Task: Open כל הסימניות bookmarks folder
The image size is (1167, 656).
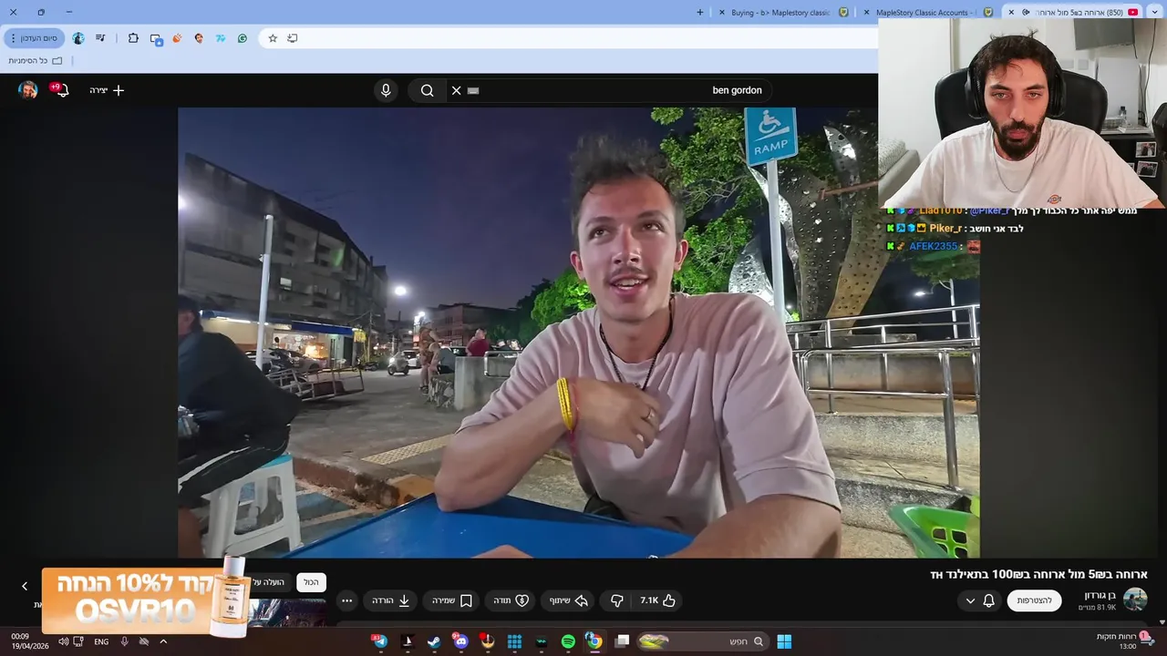Action: (x=36, y=61)
